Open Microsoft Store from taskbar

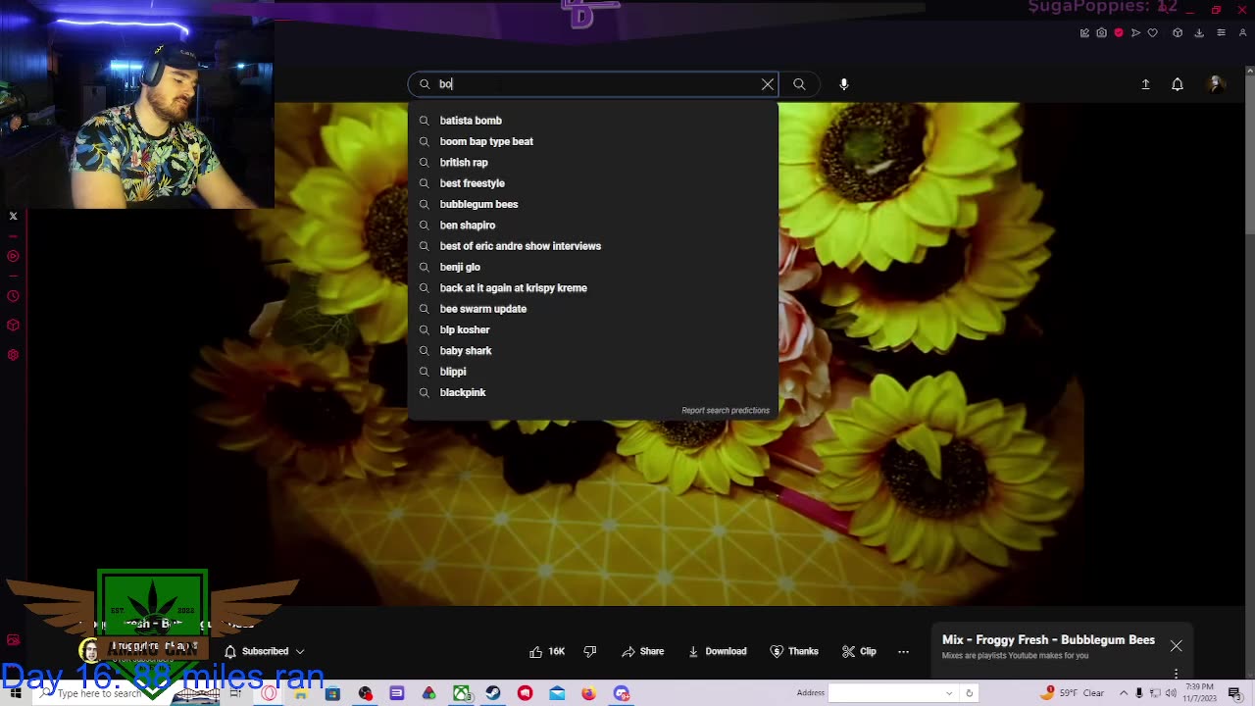(333, 693)
